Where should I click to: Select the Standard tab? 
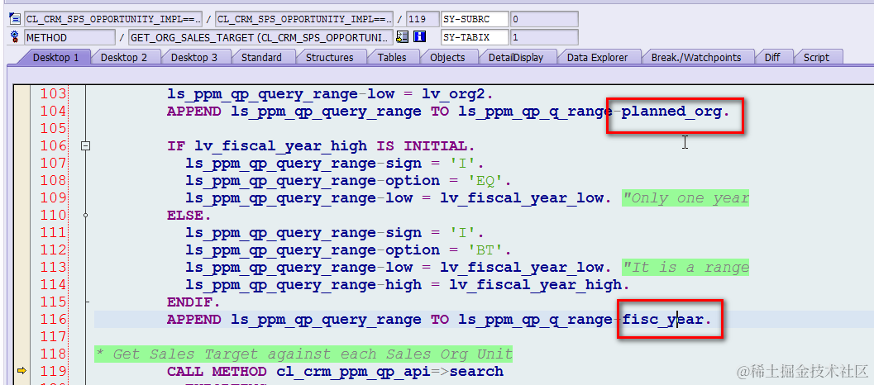pyautogui.click(x=261, y=57)
